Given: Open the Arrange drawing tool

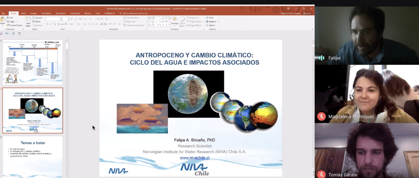Looking at the screenshot, I should tap(175, 21).
